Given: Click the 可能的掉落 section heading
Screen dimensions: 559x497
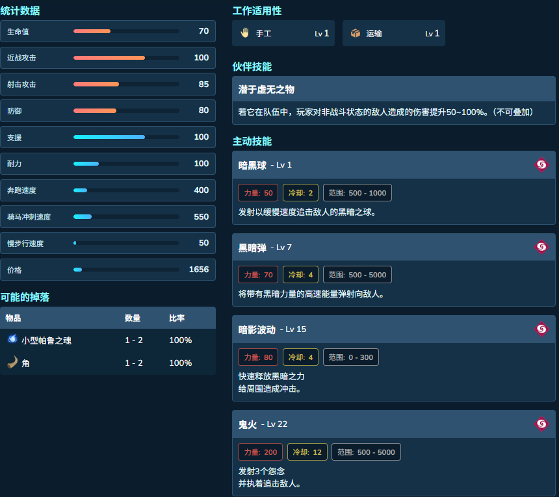Looking at the screenshot, I should (25, 297).
